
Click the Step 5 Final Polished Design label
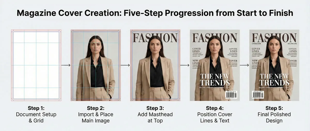pyautogui.click(x=274, y=114)
